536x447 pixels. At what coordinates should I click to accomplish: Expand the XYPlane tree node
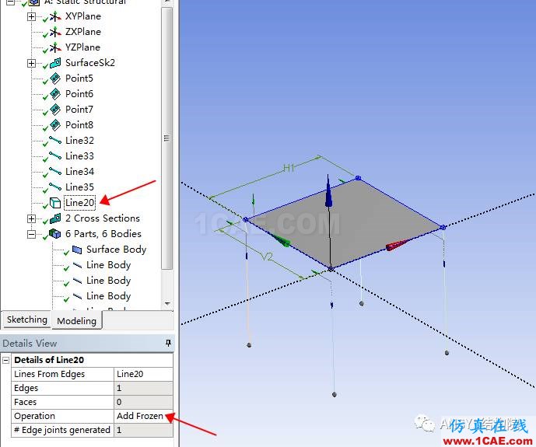click(31, 16)
